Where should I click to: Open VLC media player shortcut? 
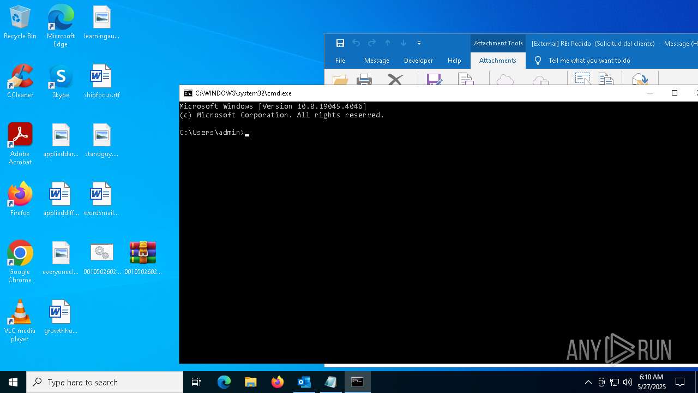(x=20, y=321)
